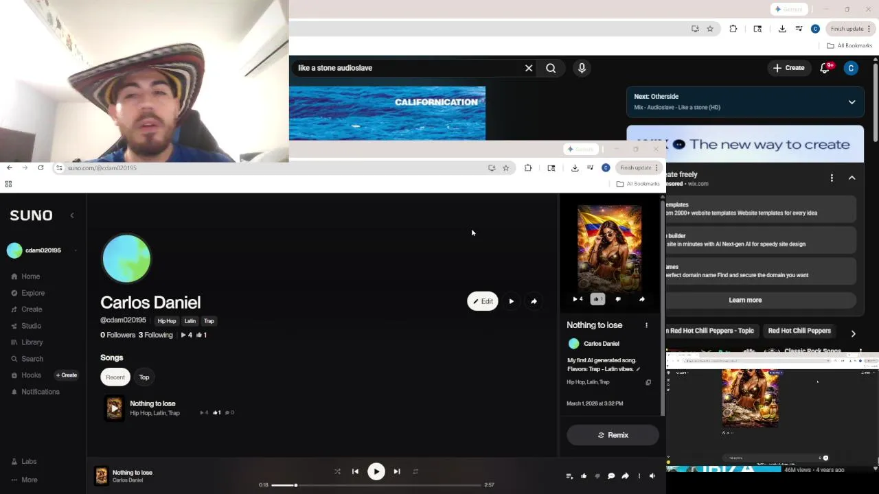The height and width of the screenshot is (494, 879).
Task: Click the Hip Hop genre tag
Action: (167, 321)
